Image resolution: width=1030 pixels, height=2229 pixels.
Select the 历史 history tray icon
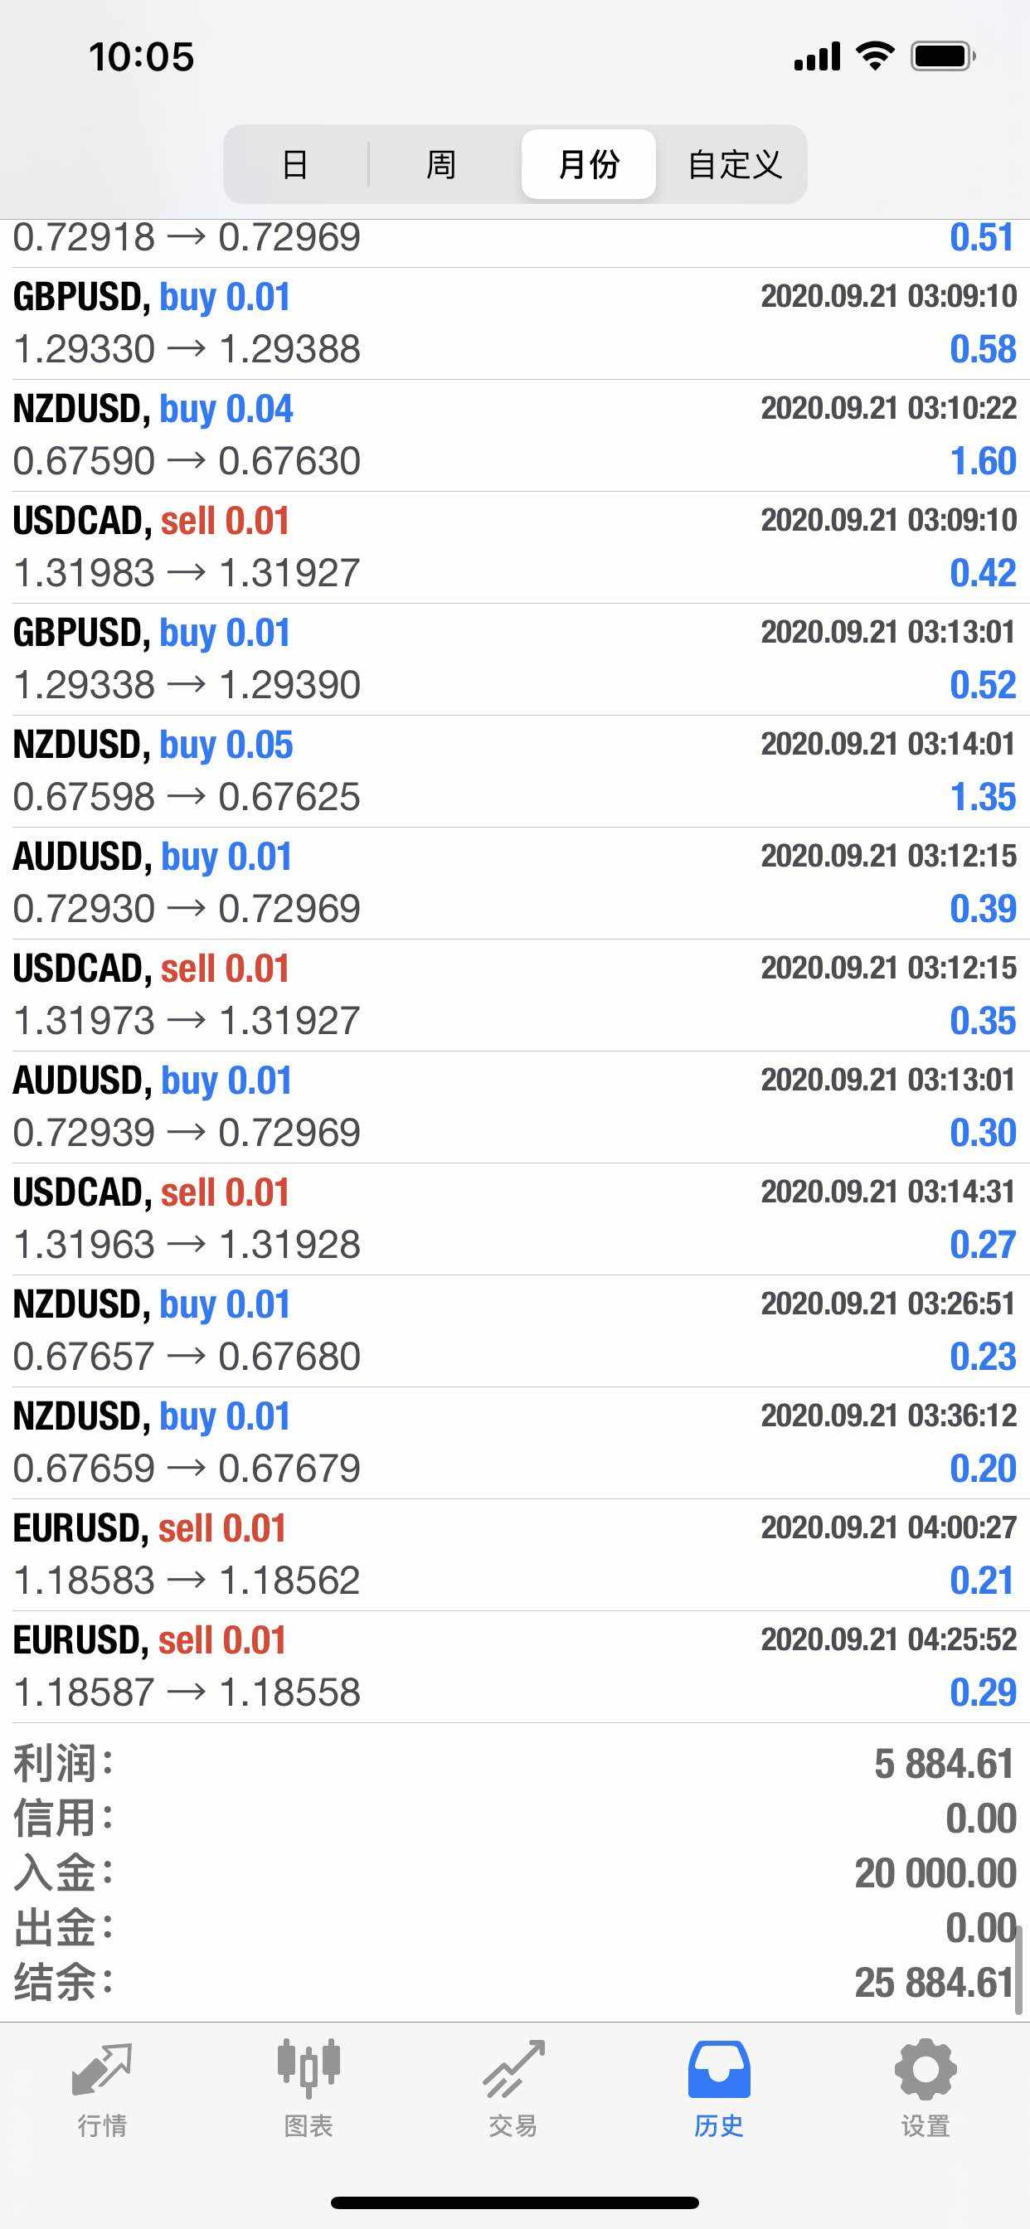tap(718, 2071)
